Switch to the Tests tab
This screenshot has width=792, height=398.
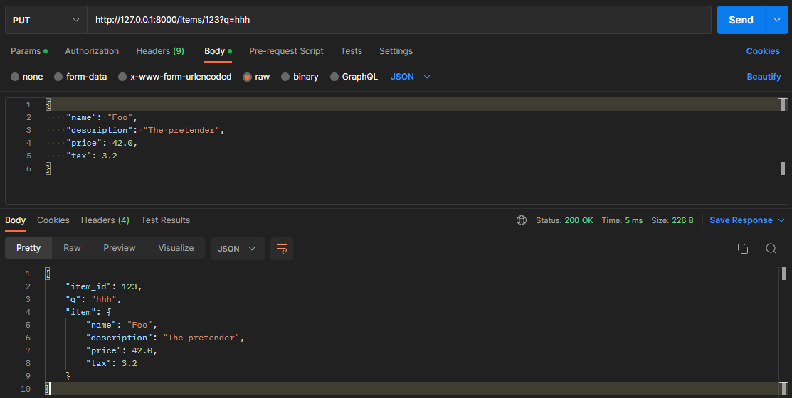pyautogui.click(x=351, y=51)
